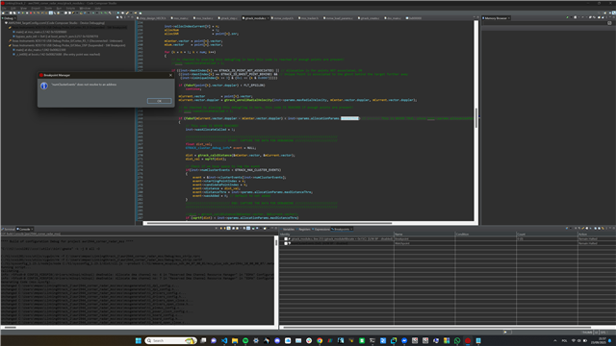
Task: Open the Run menu
Action: (59, 8)
